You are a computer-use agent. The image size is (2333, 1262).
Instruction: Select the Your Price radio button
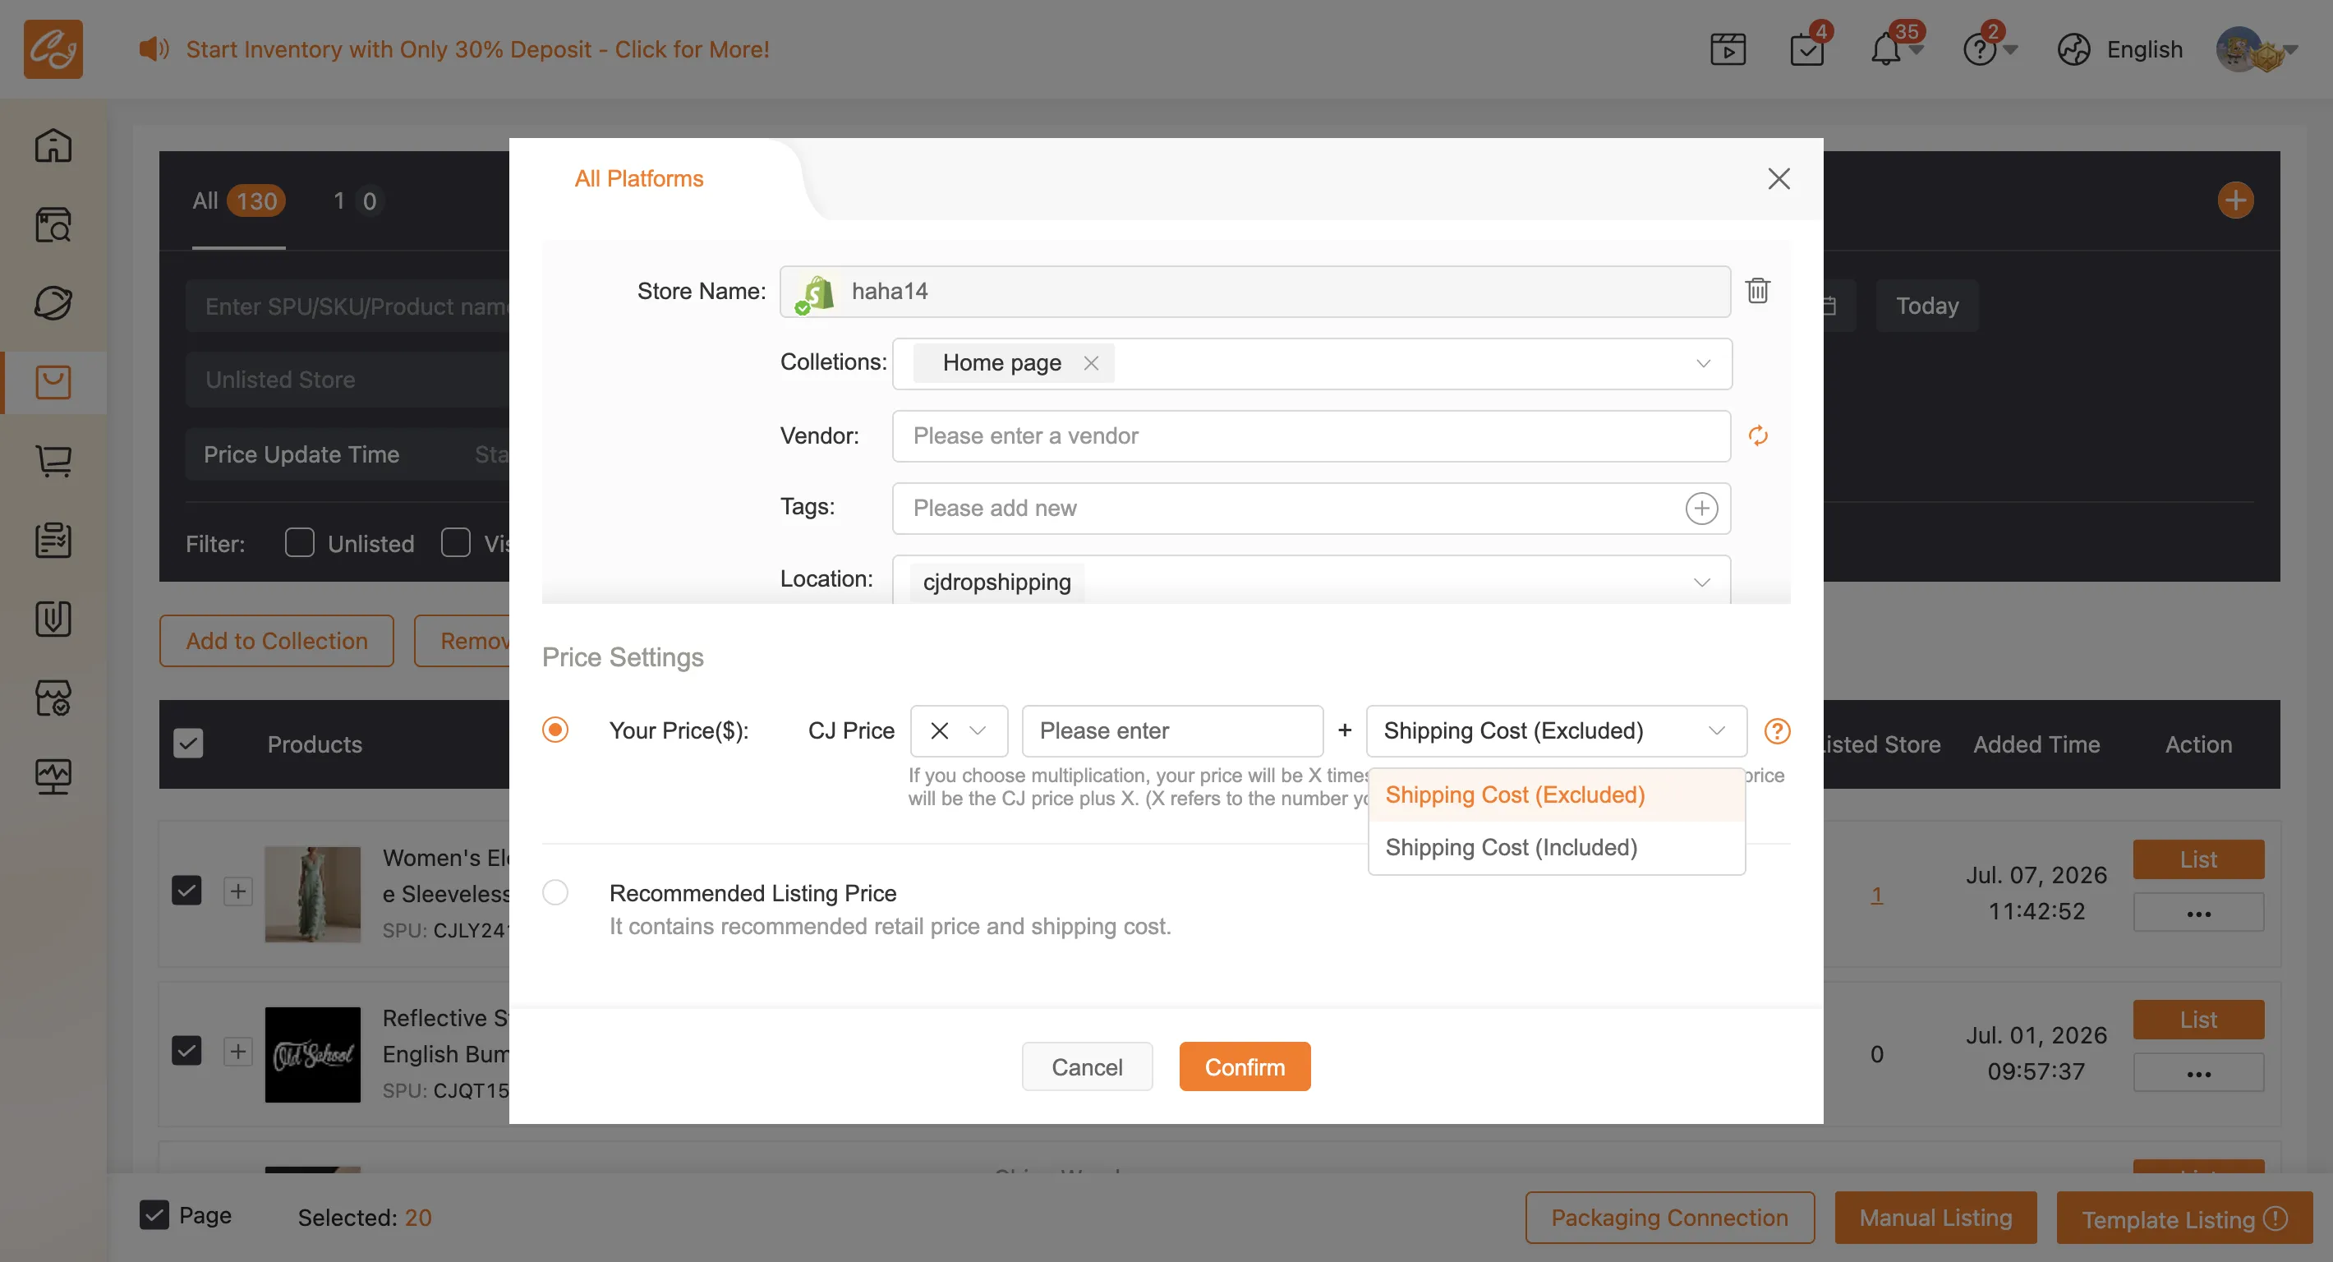tap(555, 730)
